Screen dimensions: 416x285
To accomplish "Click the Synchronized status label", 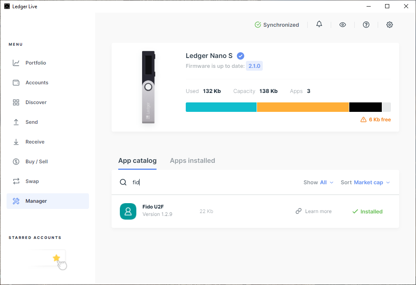I will click(x=281, y=25).
